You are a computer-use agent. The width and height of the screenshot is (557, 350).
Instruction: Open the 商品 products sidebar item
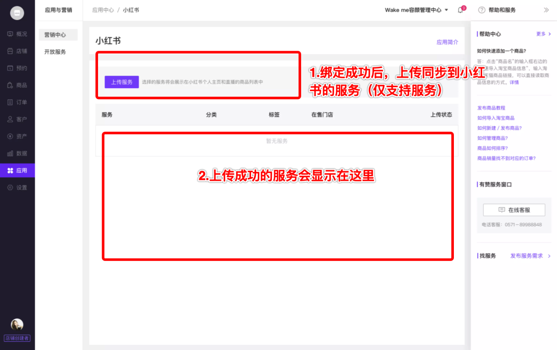coord(17,85)
